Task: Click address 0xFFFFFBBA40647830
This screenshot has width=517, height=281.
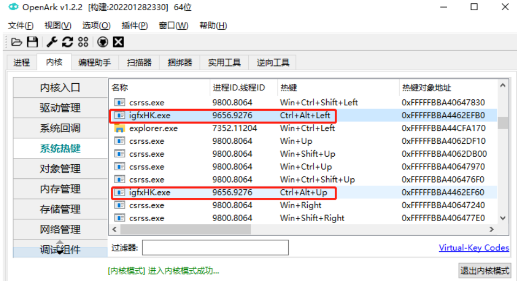Action: tap(443, 103)
